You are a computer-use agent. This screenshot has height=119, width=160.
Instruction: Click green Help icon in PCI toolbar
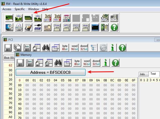[122, 48]
